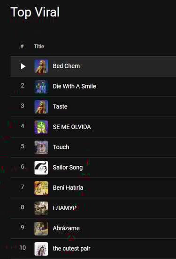
Task: Play the Bed Chem track
Action: (23, 66)
